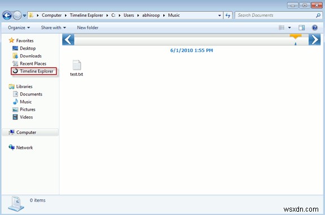Select Computer in navigation pane
The image size is (325, 215).
pyautogui.click(x=26, y=133)
